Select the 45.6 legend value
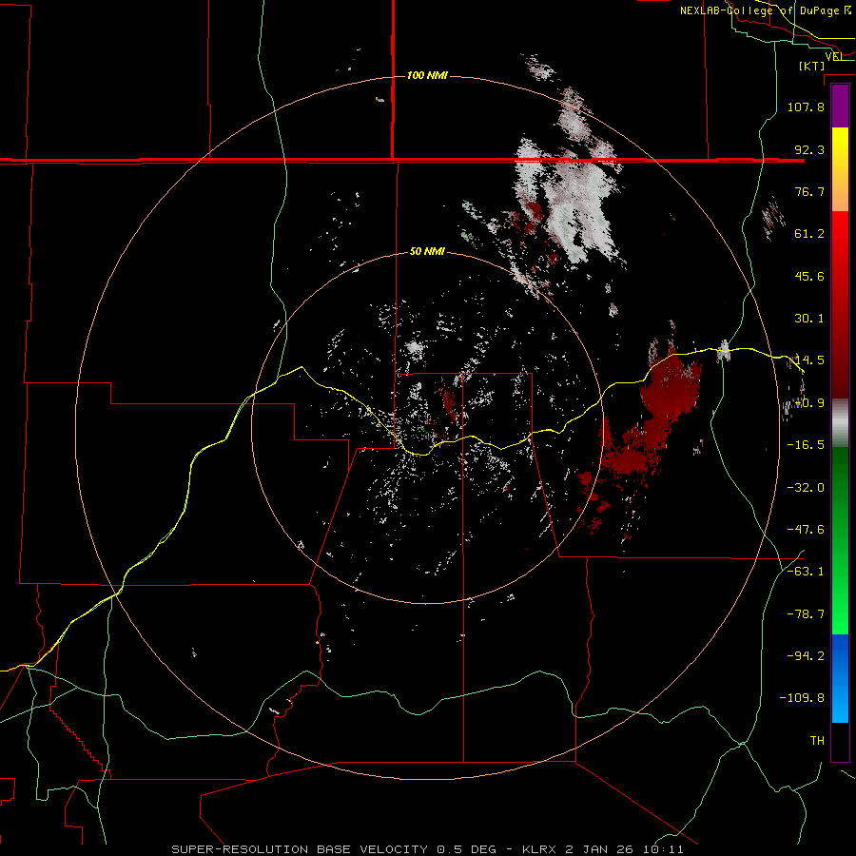 click(x=809, y=276)
